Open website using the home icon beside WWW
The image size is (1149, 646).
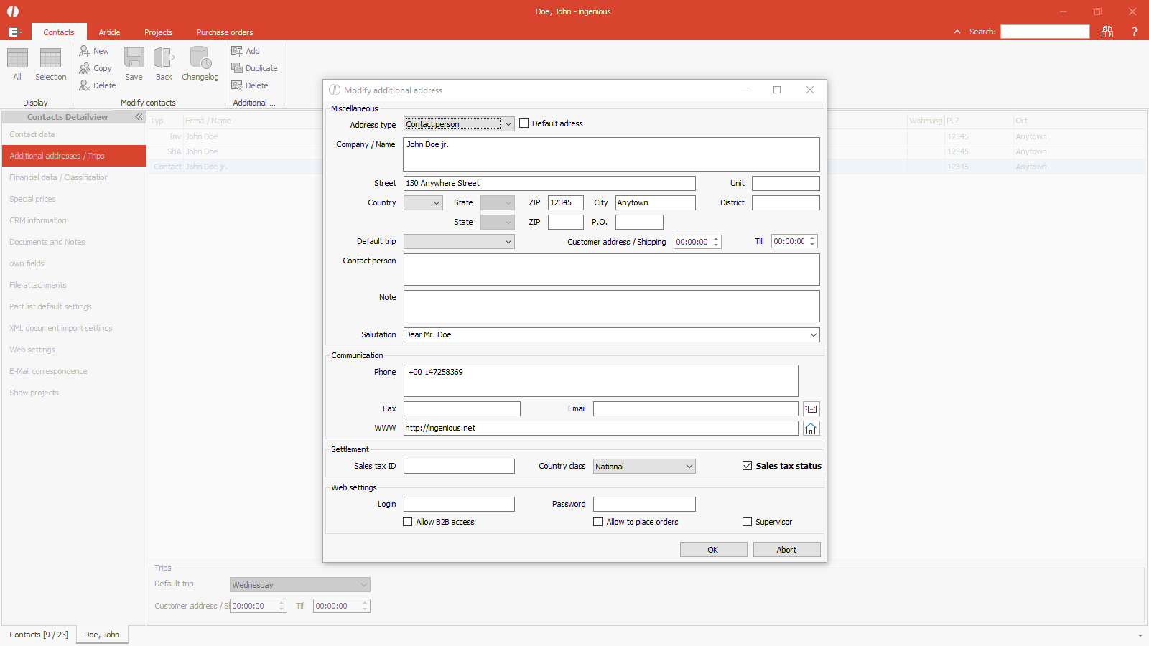(811, 429)
